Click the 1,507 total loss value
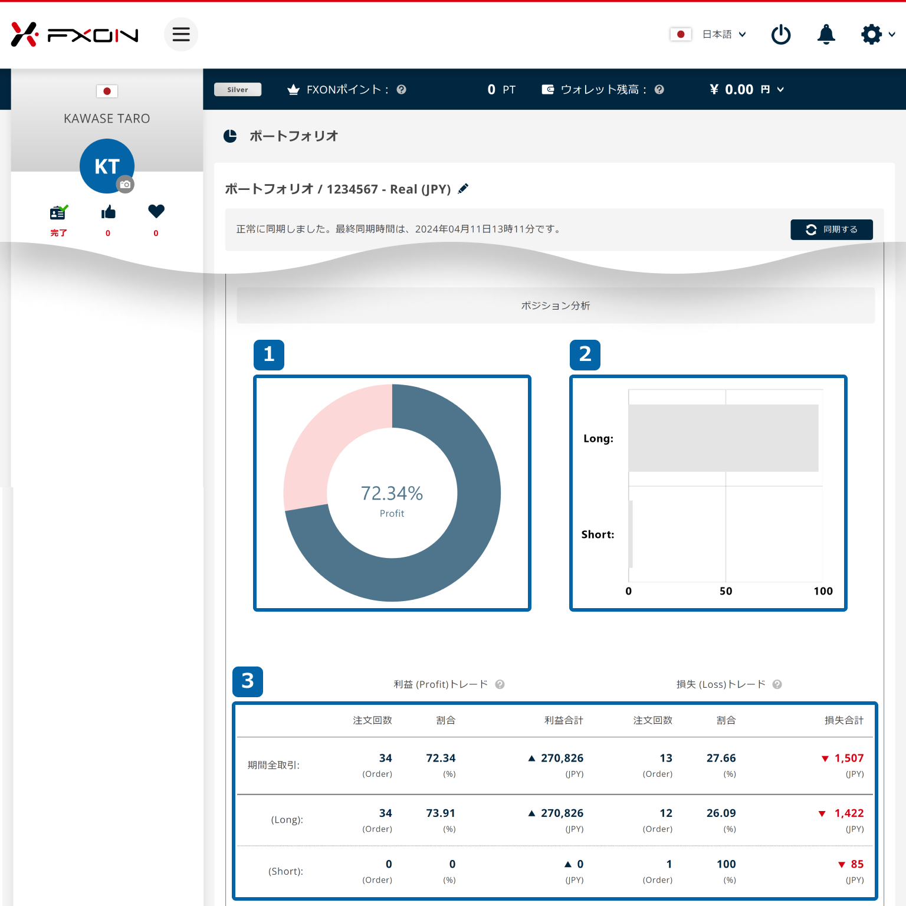906x906 pixels. (849, 758)
